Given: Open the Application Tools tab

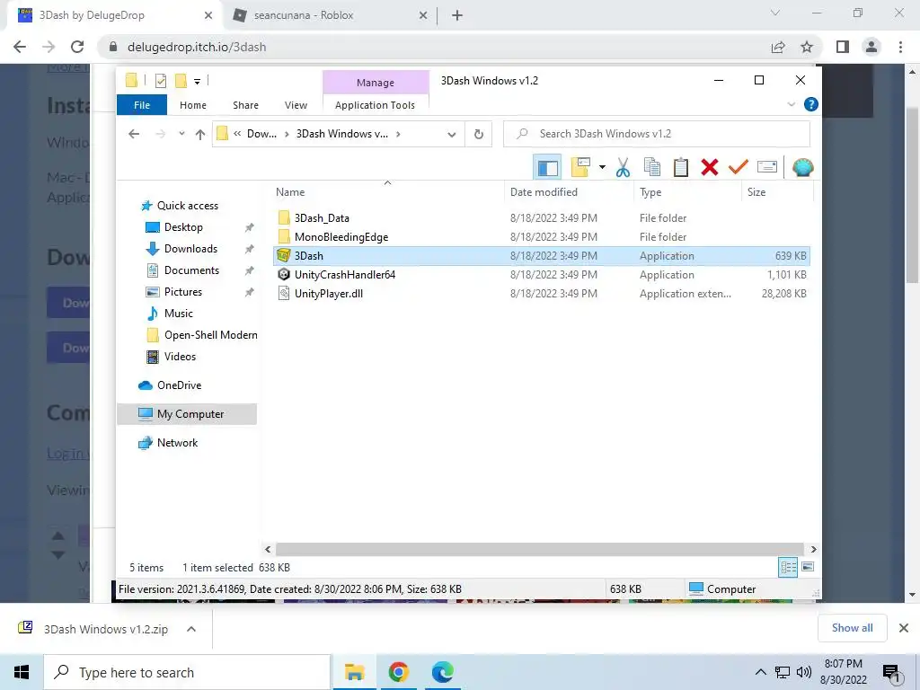Looking at the screenshot, I should coord(375,105).
